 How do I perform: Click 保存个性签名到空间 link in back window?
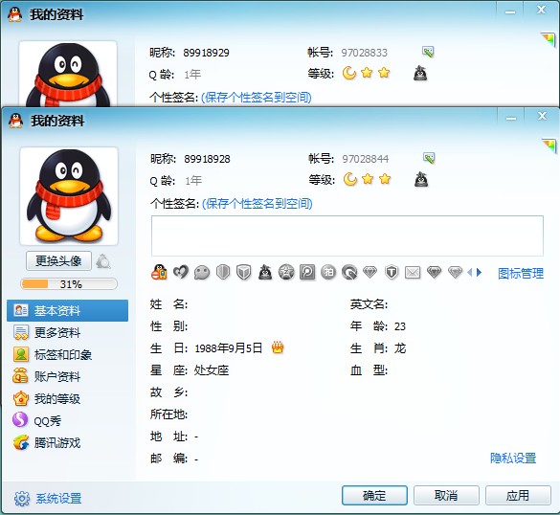point(257,98)
